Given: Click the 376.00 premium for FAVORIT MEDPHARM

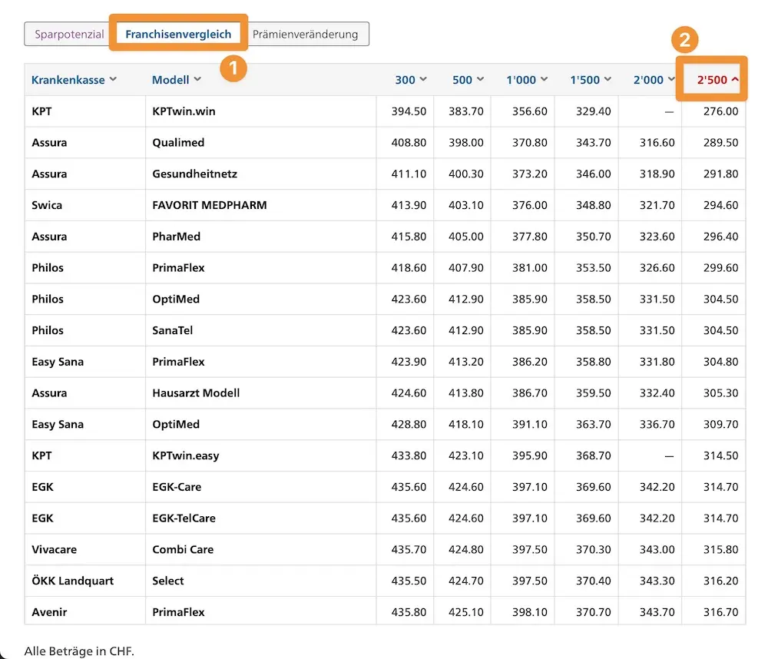Looking at the screenshot, I should pos(529,205).
